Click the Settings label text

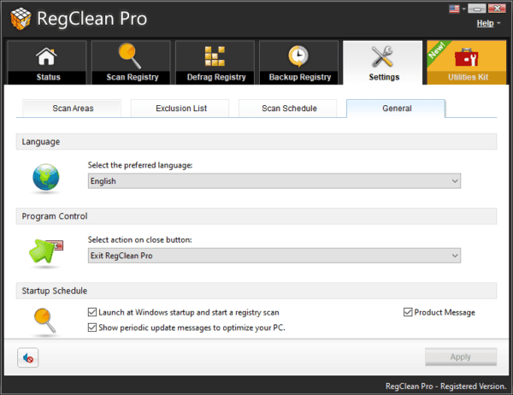point(384,77)
